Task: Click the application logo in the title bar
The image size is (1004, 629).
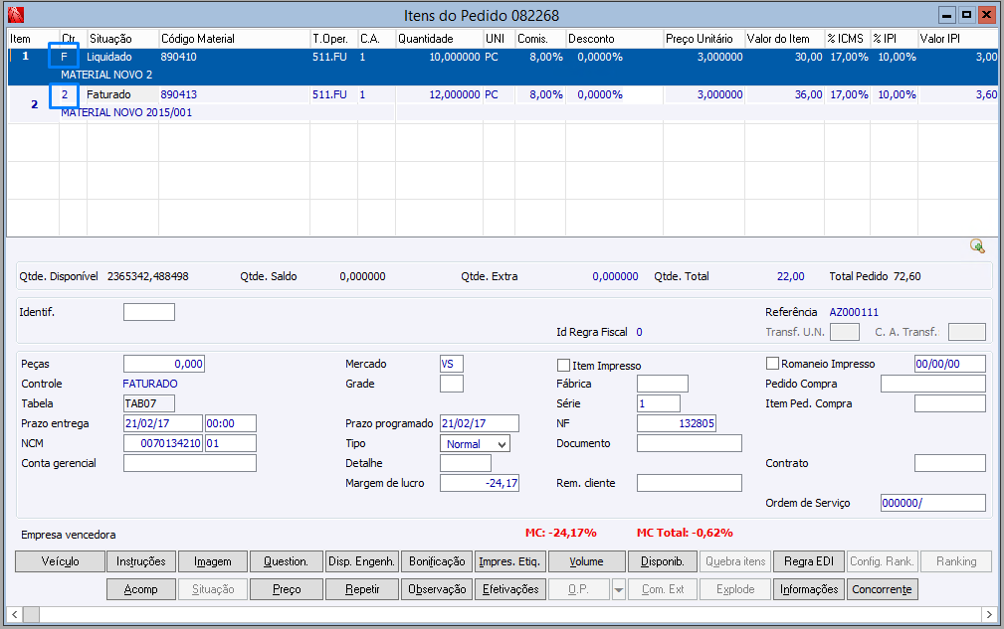Action: tap(15, 15)
